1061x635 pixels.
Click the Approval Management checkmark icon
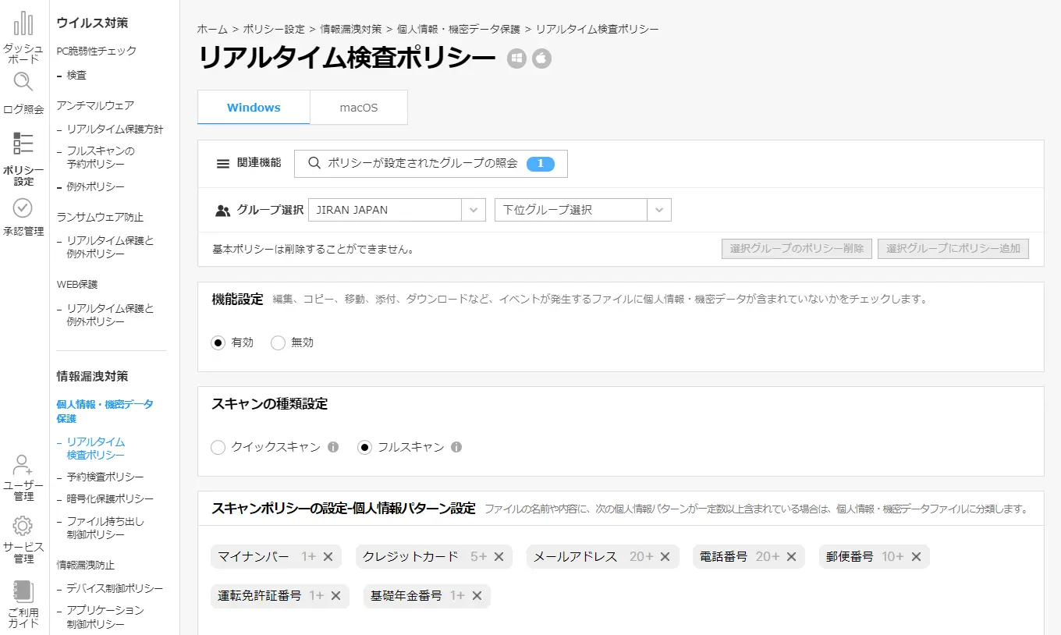coord(23,208)
